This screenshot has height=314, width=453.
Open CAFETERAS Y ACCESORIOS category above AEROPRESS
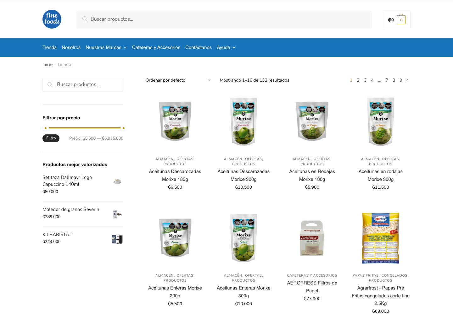pos(312,275)
